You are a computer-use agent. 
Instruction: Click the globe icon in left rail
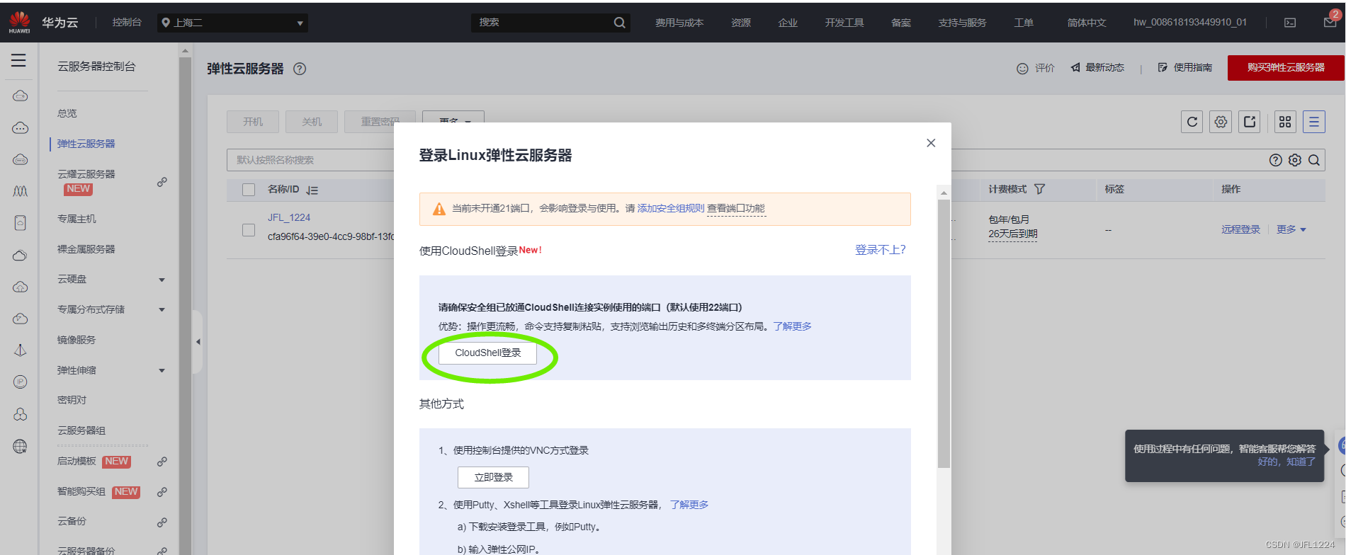point(20,446)
